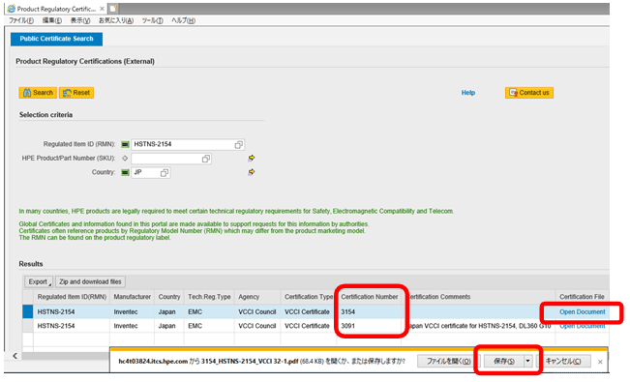Sort by Regulated Item ID(RMN) column header

point(72,297)
